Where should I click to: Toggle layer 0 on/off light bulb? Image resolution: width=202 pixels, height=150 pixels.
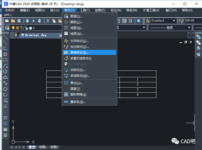(x=13, y=28)
